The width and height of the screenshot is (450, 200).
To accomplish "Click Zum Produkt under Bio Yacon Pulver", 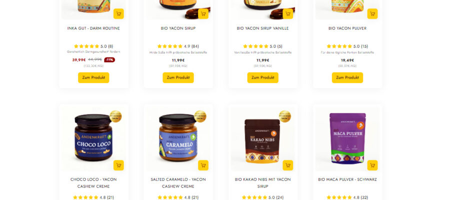I will (347, 77).
